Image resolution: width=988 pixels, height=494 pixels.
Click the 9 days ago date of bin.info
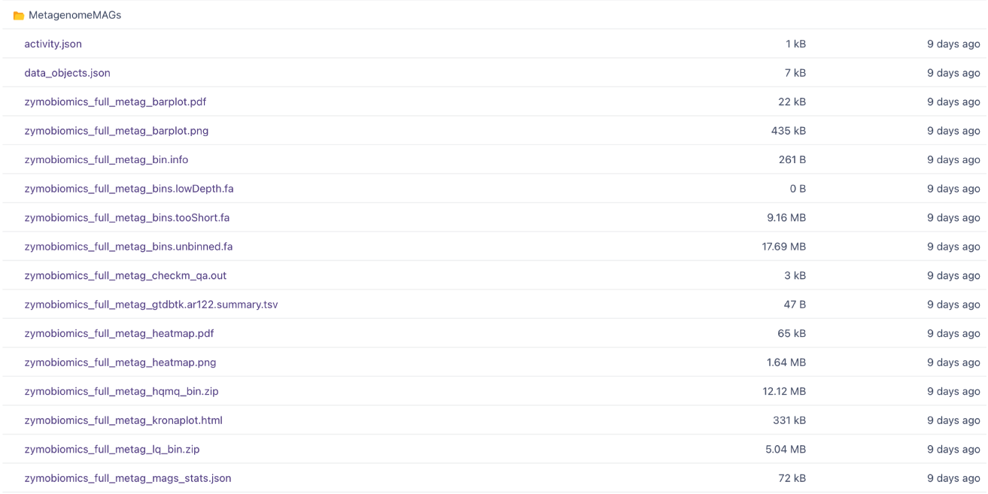(x=953, y=160)
